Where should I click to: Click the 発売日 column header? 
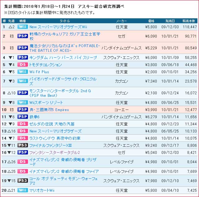tap(170, 21)
